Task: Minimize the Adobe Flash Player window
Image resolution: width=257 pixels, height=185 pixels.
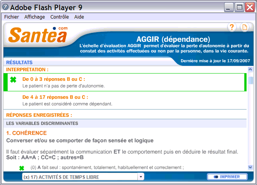Action: coord(229,7)
